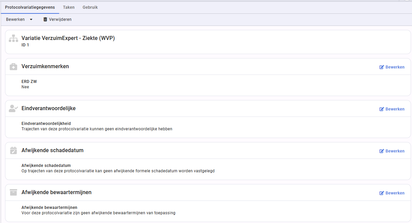
Task: Click text about geen afwijkende bewaartermijnen van toepassing
Action: pos(98,213)
